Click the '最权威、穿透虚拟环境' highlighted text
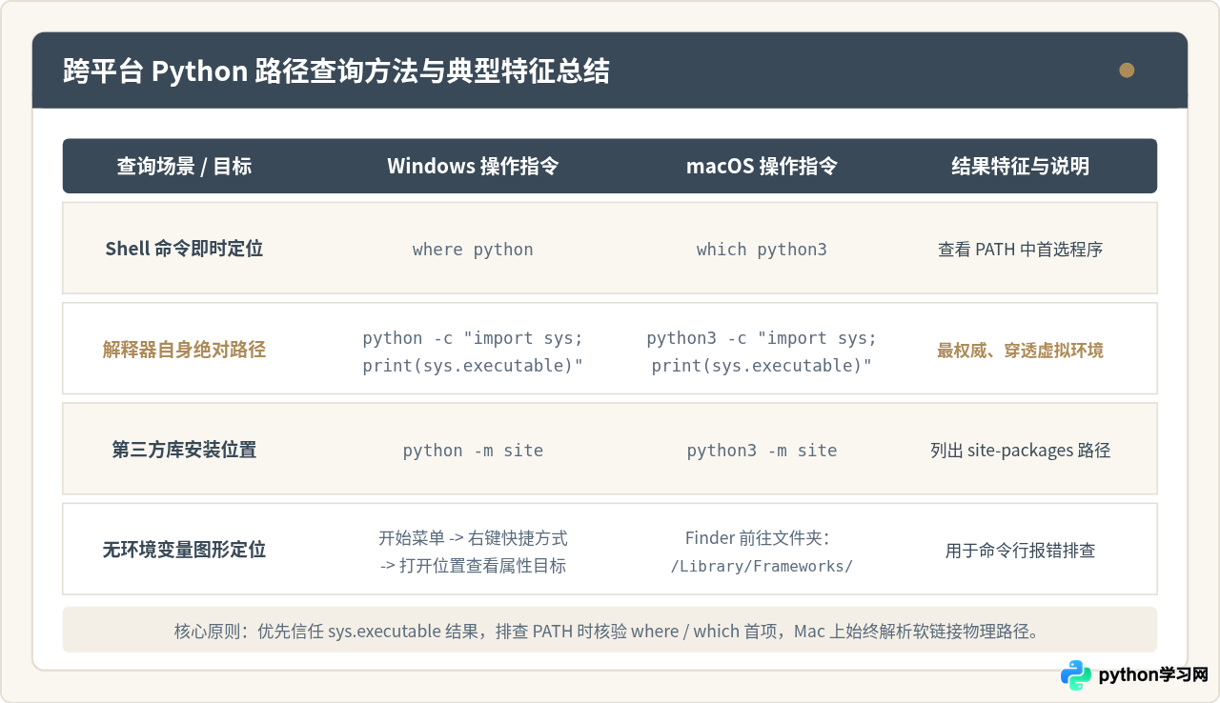Viewport: 1220px width, 703px height. click(1020, 351)
